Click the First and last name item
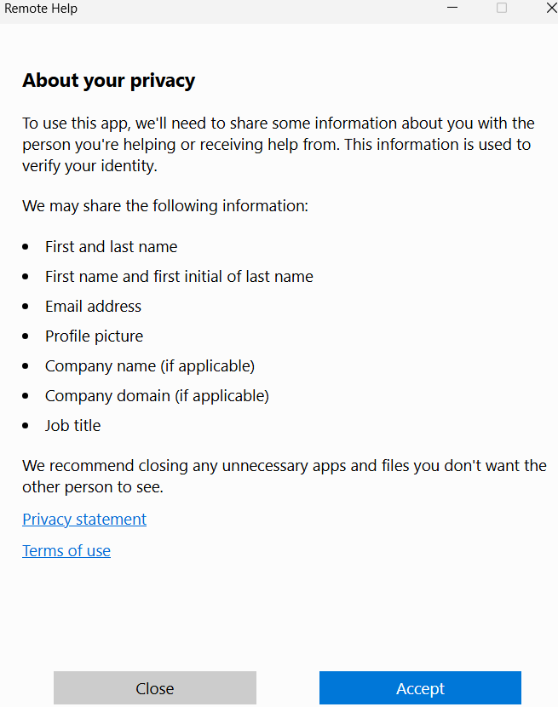Screen dimensions: 558x707 pyautogui.click(x=111, y=247)
